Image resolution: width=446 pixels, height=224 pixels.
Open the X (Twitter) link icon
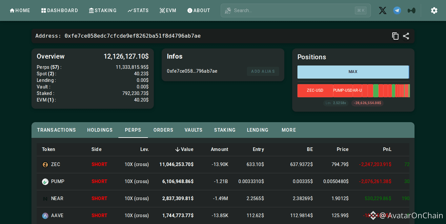(x=383, y=10)
